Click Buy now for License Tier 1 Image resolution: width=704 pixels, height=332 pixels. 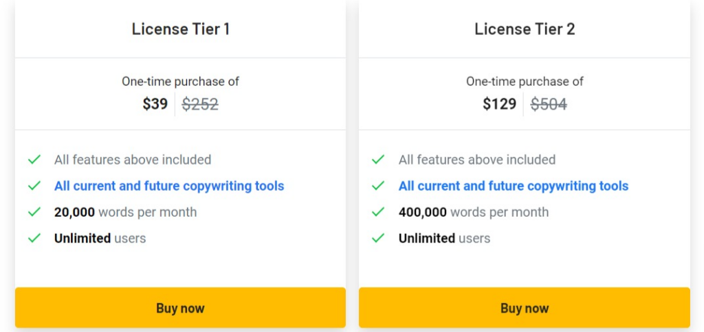[180, 308]
